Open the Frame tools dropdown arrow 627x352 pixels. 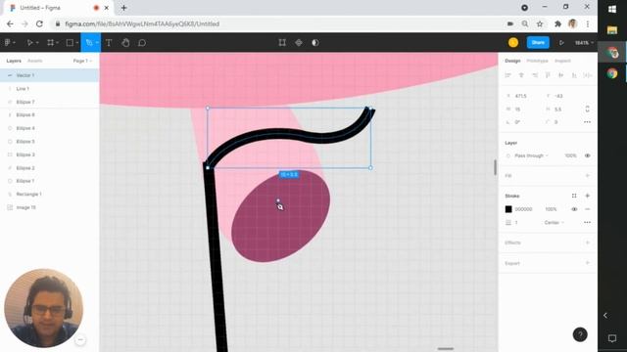(58, 43)
